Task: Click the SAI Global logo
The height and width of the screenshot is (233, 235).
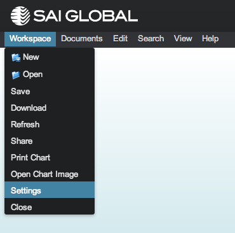Action: click(x=74, y=16)
